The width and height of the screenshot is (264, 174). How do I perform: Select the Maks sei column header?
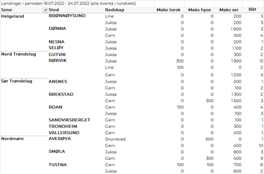coord(228,10)
